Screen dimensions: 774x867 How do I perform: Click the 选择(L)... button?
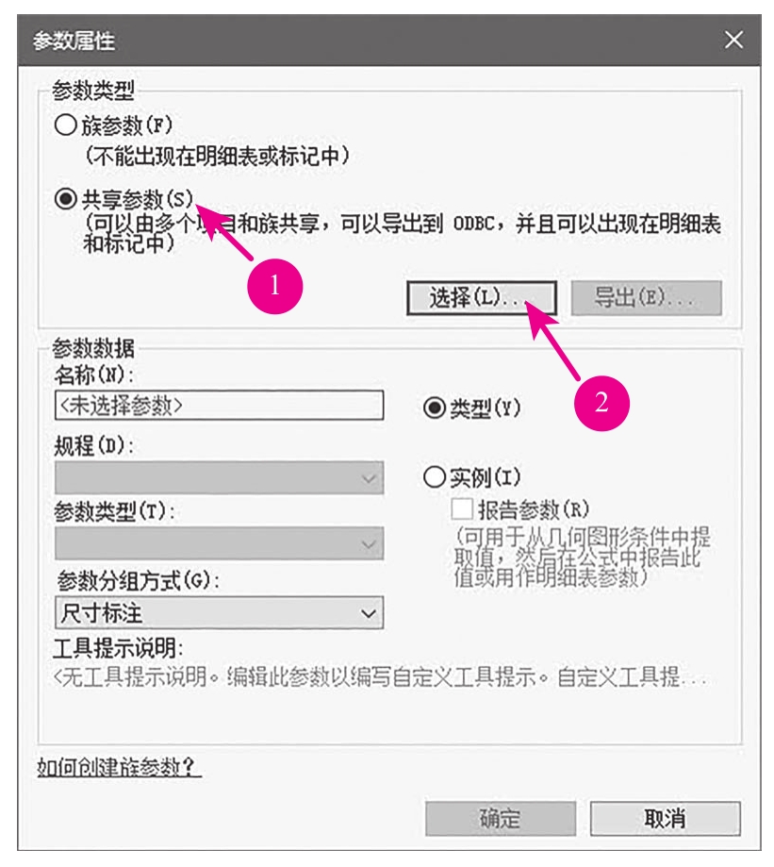pyautogui.click(x=481, y=297)
